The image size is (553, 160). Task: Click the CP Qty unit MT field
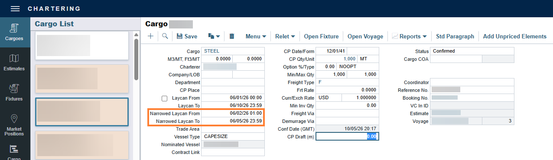(368, 59)
